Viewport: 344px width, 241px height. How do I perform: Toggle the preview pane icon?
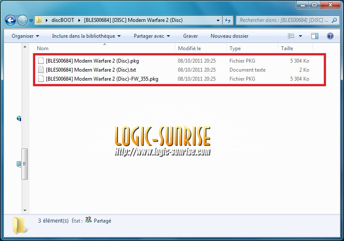(315, 36)
